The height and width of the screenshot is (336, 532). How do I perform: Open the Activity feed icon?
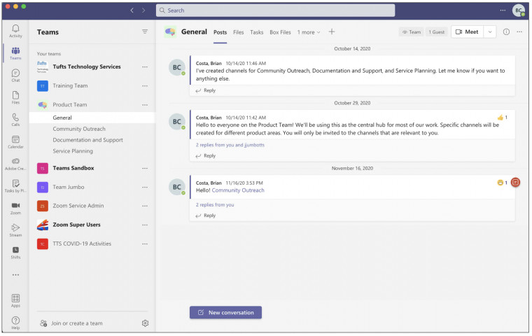15,30
